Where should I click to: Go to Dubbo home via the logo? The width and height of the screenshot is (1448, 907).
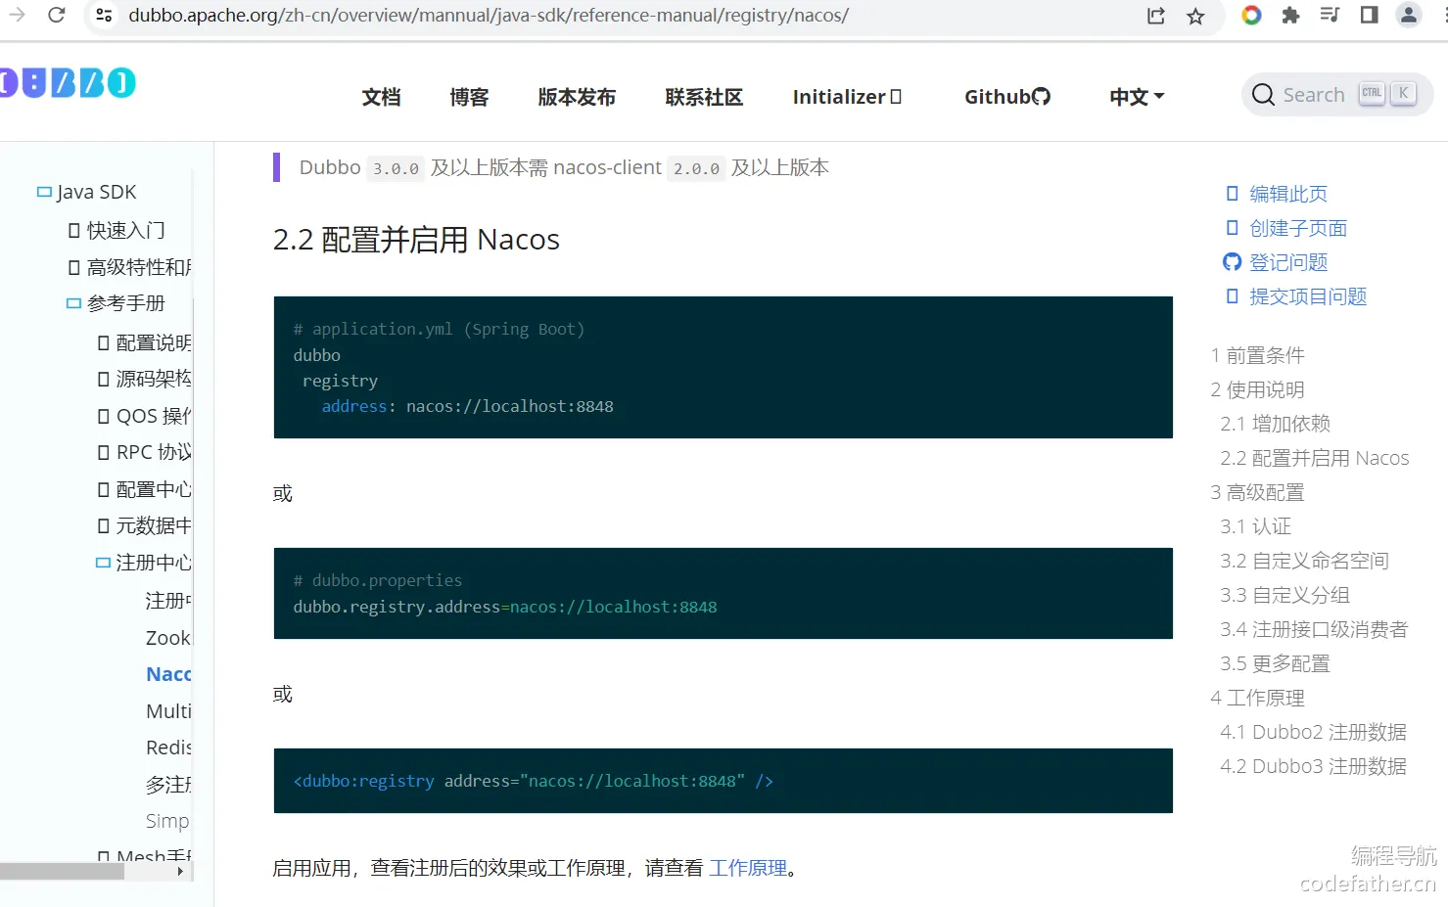point(68,83)
